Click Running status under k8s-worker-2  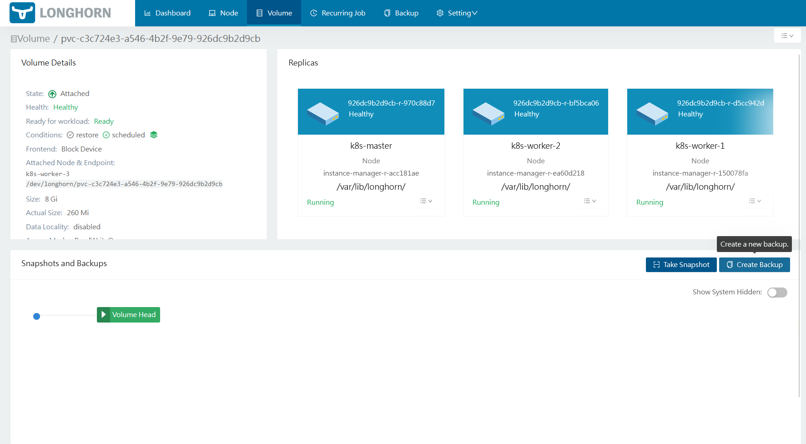pyautogui.click(x=486, y=202)
